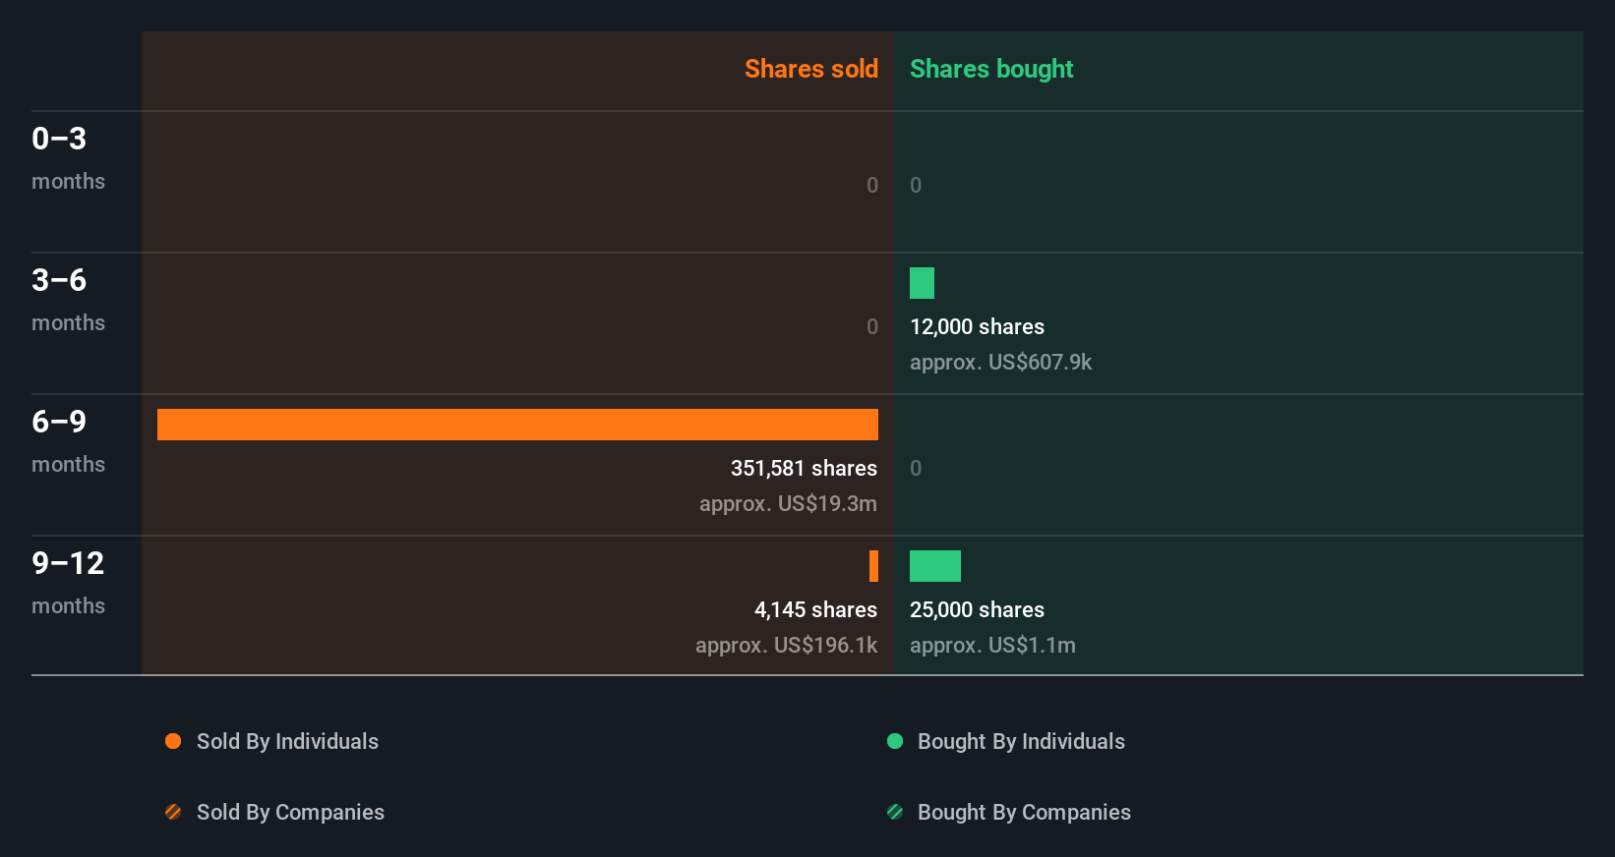
Task: Select the 4,145 shares text
Action: [815, 610]
